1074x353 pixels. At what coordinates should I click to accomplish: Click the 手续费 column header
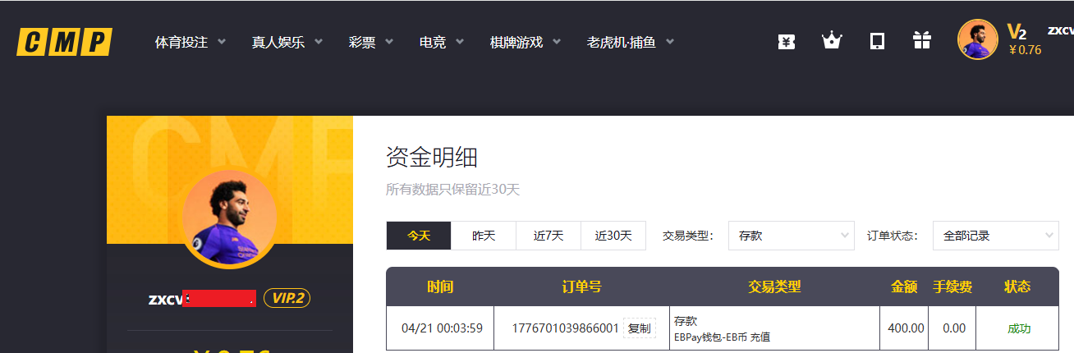[952, 287]
